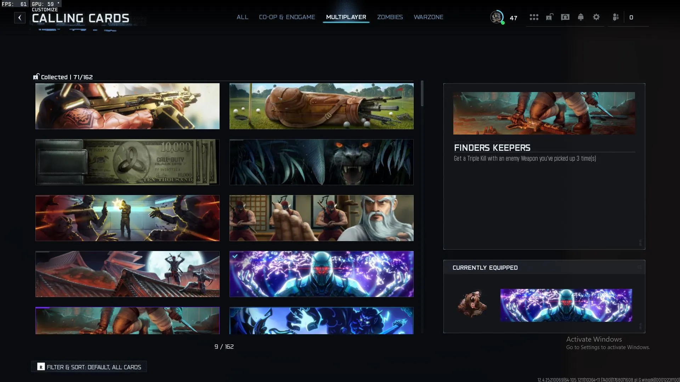The width and height of the screenshot is (680, 382).
Task: Click the 'CALLING CARDS' heading
Action: tap(80, 18)
